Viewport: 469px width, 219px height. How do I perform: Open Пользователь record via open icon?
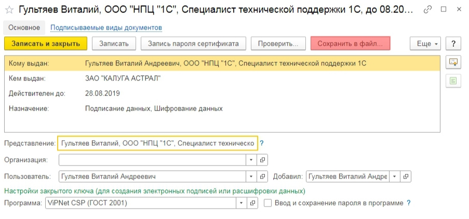[x=262, y=176]
